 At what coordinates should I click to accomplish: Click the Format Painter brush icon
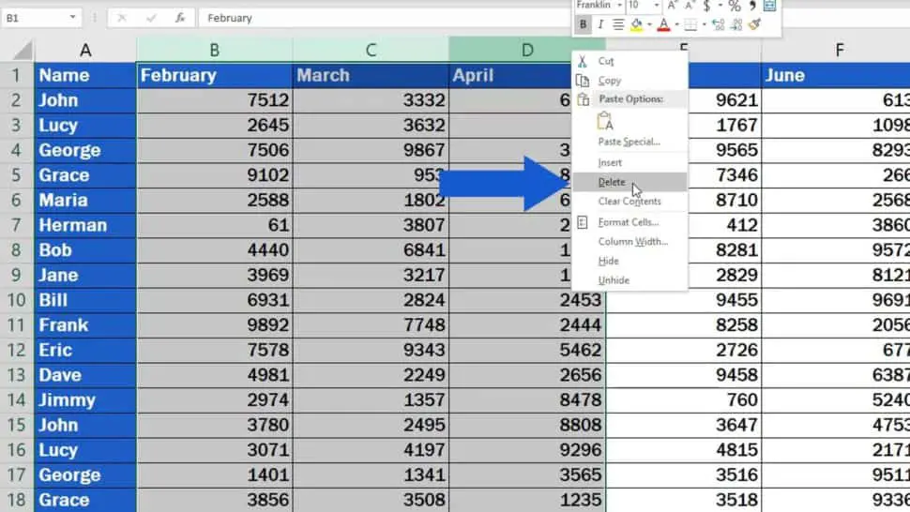click(754, 25)
